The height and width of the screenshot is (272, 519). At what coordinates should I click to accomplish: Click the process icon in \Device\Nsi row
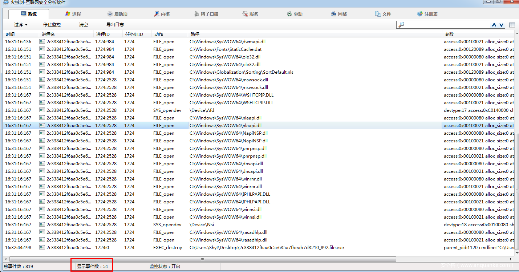[x=42, y=224]
